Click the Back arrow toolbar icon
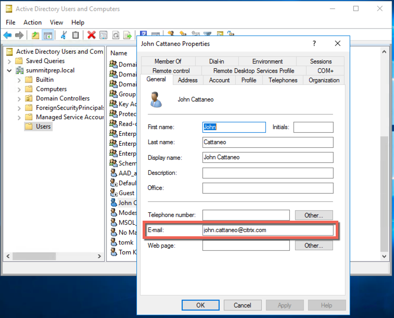Screen dimensions: 394x318 tap(7, 35)
